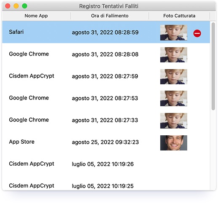Click the time agosto 31, 2022 08:28:08
Viewport: 218px width, 204px height.
(105, 54)
